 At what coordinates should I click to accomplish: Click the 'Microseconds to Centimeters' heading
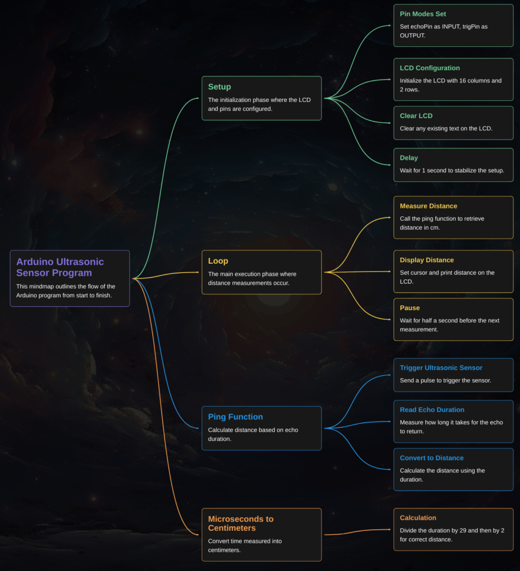tap(241, 523)
